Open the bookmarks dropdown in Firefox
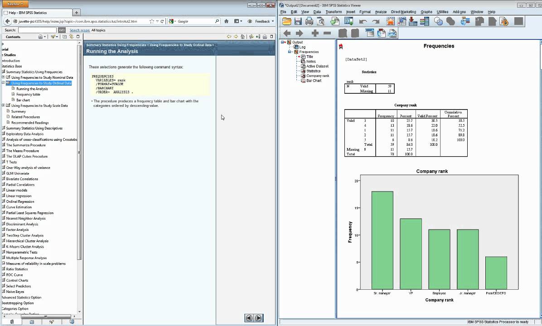This screenshot has width=542, height=326. tap(238, 21)
